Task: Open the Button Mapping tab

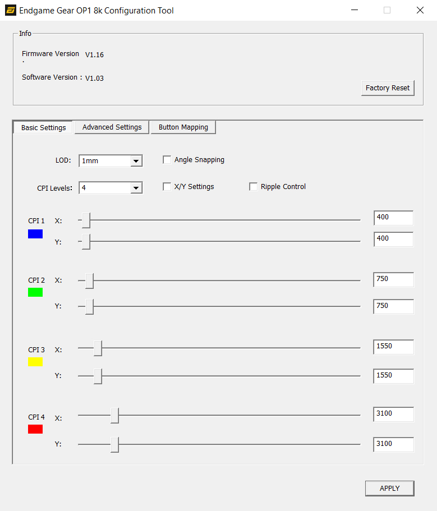Action: click(183, 127)
